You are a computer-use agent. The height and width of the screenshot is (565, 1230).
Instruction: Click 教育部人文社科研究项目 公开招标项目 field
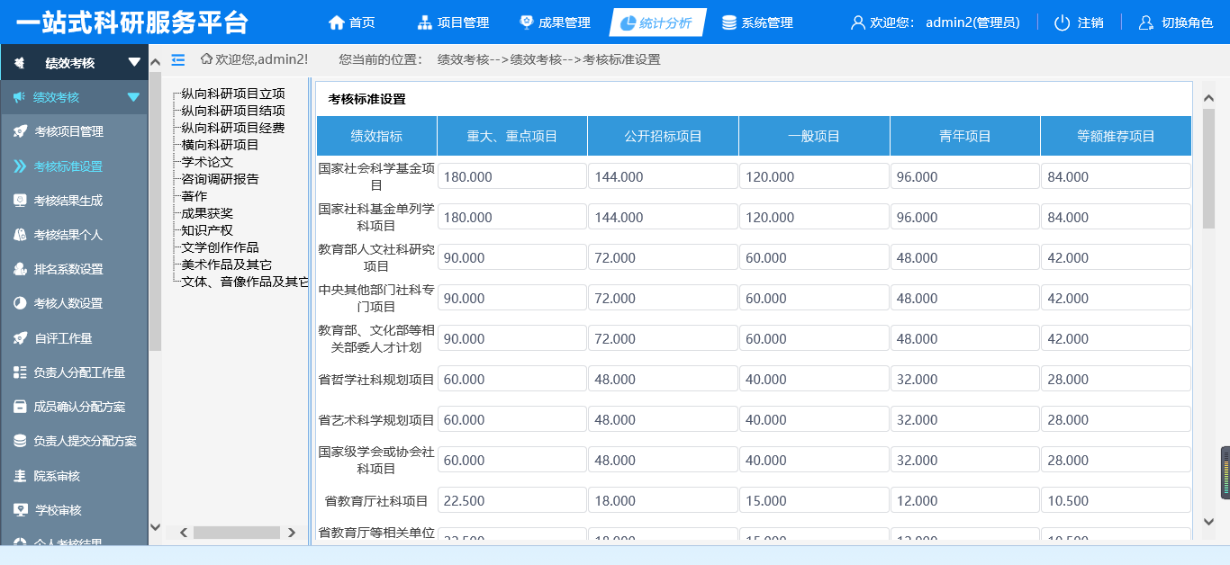pos(664,257)
